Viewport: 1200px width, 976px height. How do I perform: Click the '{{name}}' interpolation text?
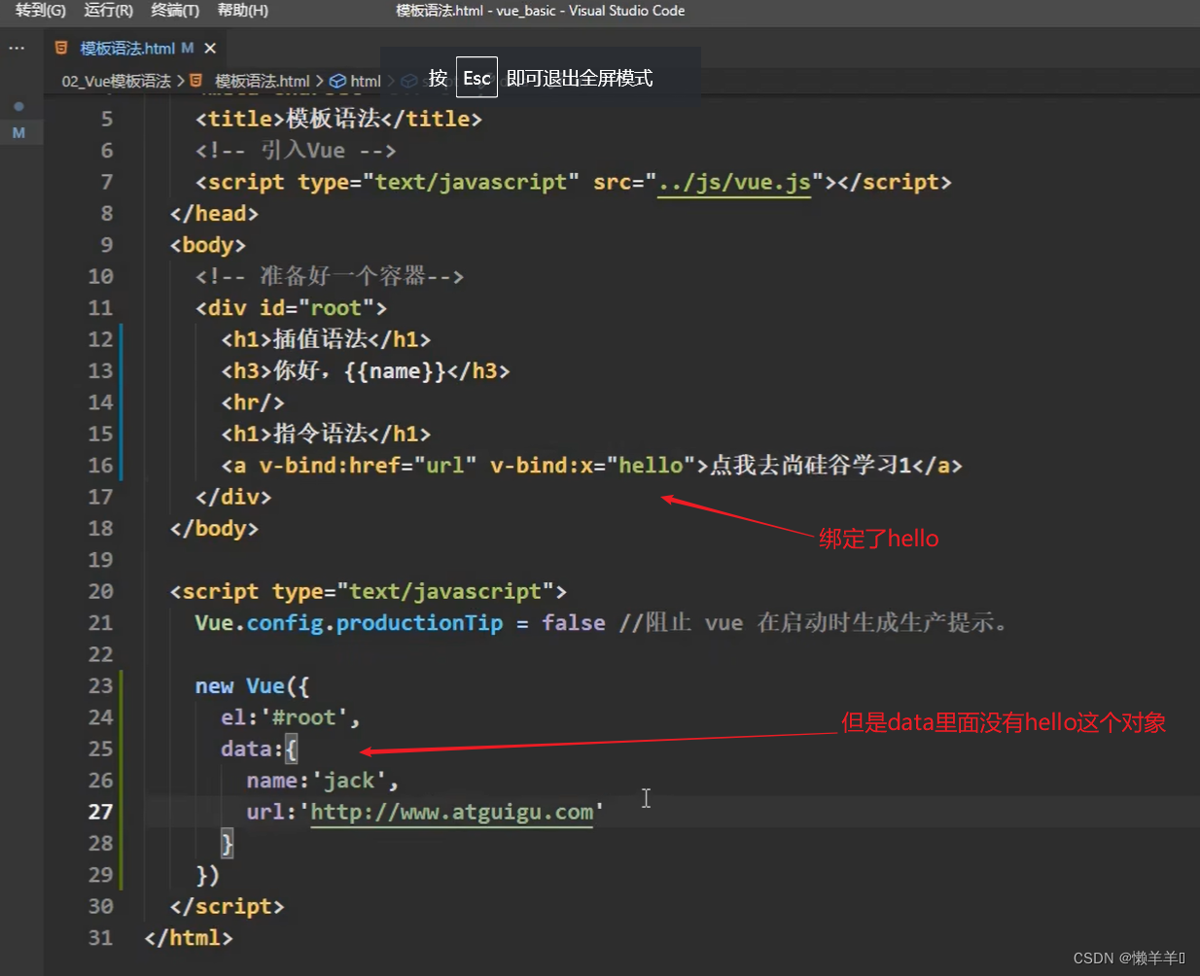click(x=394, y=370)
